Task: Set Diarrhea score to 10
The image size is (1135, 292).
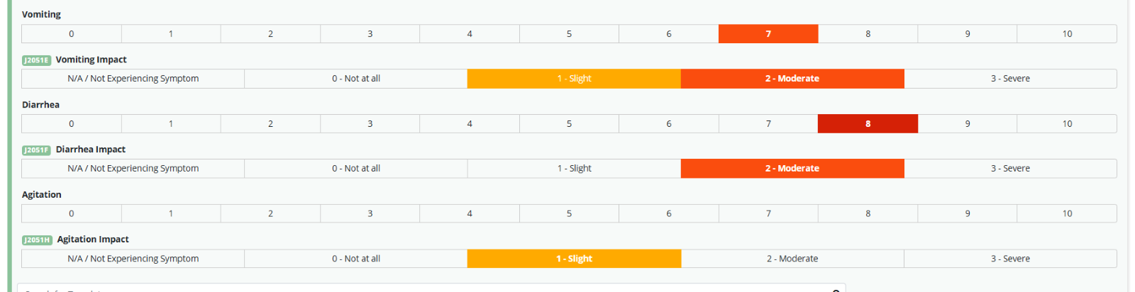Action: click(x=1067, y=124)
